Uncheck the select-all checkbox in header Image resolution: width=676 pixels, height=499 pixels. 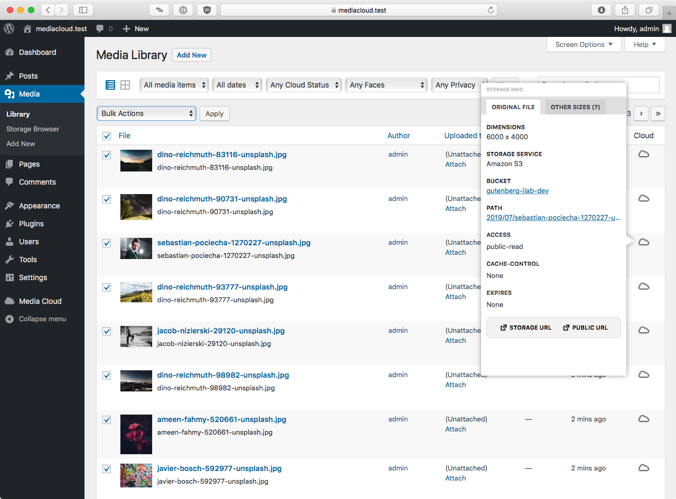(x=107, y=136)
